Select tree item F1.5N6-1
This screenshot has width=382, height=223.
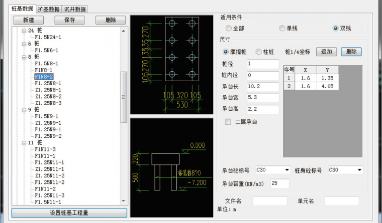(x=47, y=50)
